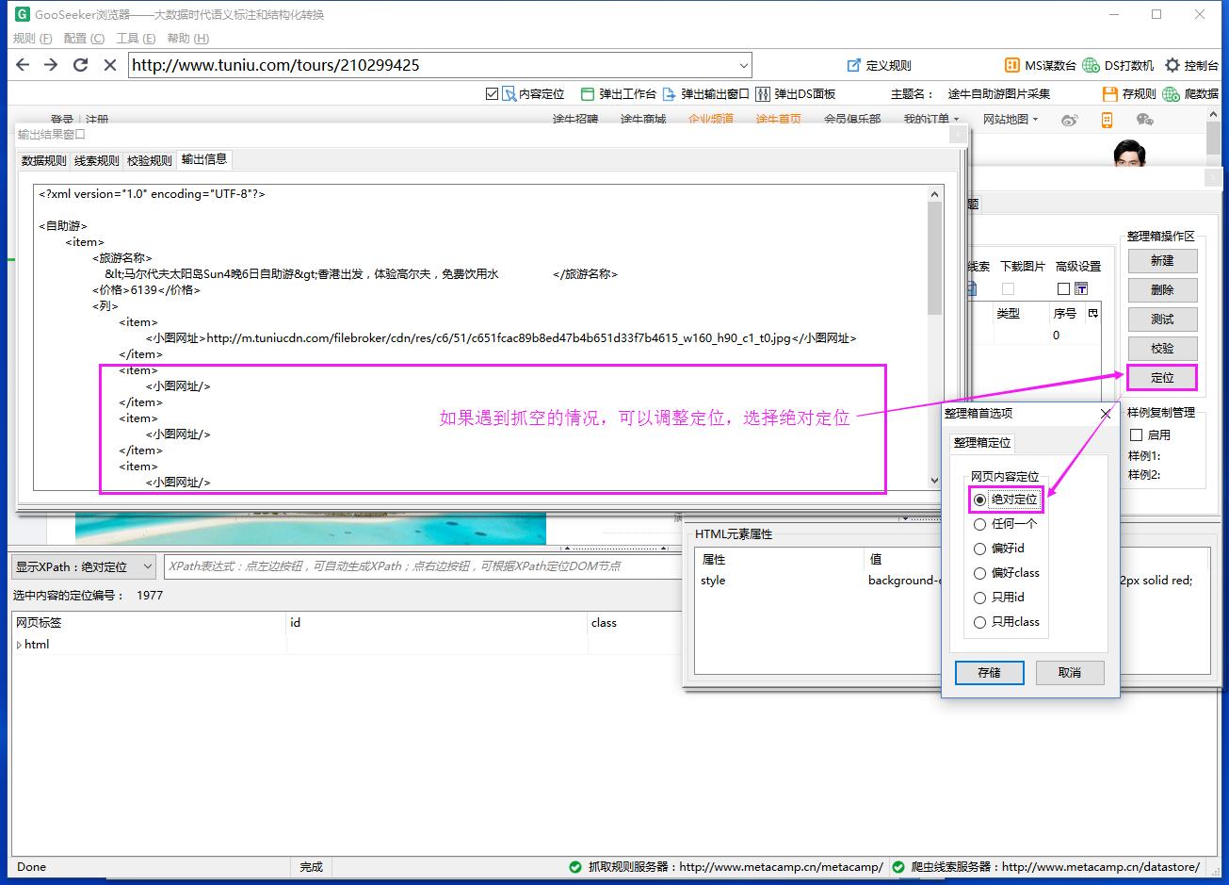Click the WeChat icon on the webpage
Viewport: 1229px width, 885px height.
pos(1145,120)
